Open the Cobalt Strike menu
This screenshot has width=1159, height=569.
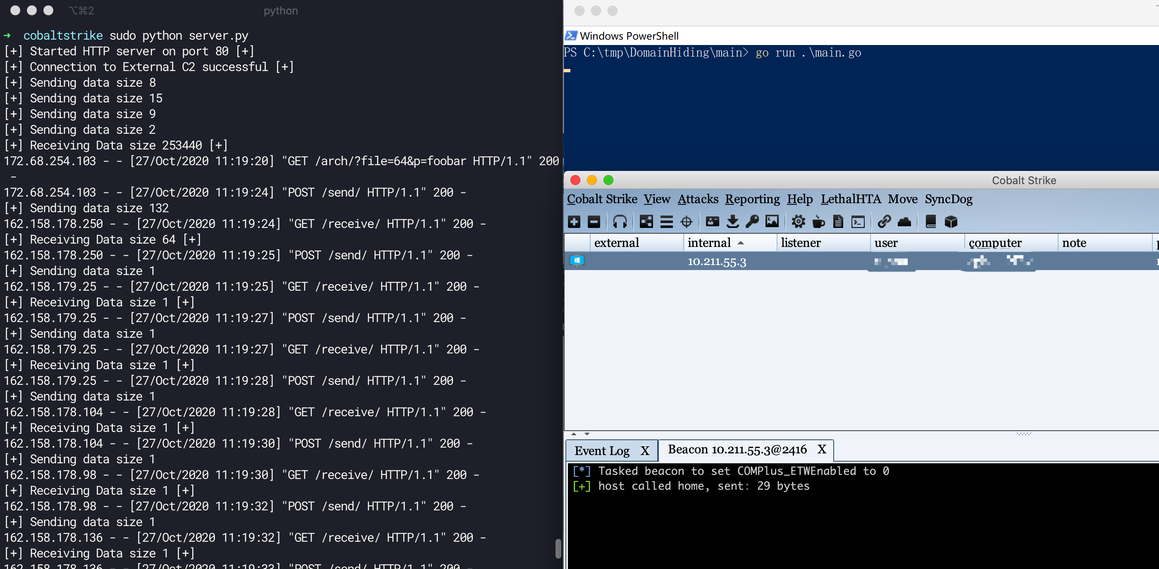pyautogui.click(x=602, y=199)
